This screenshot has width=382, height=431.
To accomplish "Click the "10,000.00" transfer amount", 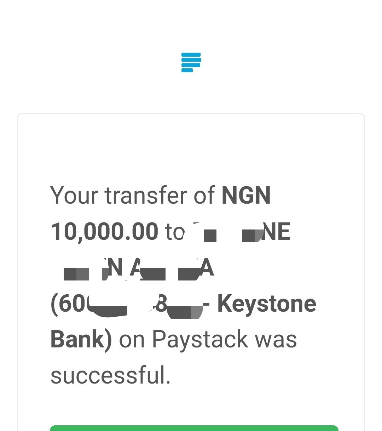I will click(104, 232).
